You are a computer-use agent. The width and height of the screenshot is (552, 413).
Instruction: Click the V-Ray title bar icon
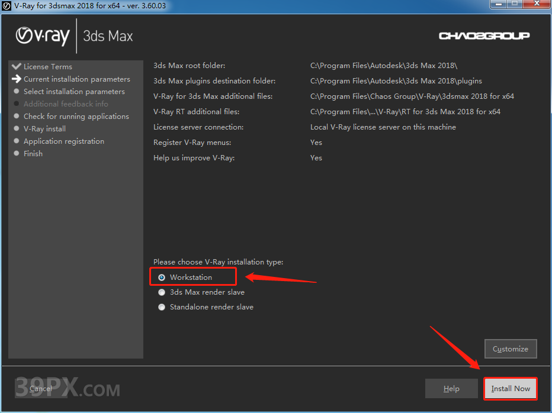pyautogui.click(x=7, y=5)
